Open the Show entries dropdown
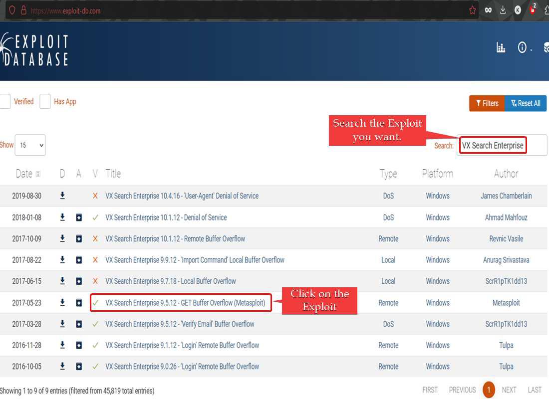The height and width of the screenshot is (399, 549). coord(30,145)
